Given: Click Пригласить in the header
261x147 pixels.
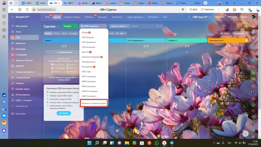Looking at the screenshot, I should coord(219,17).
